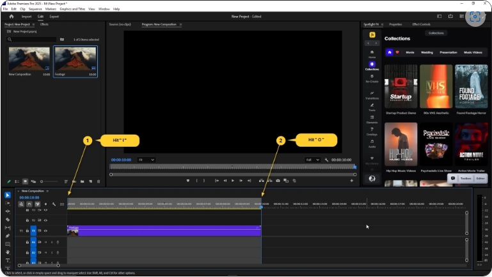Toggle Snap in timeline magnet button
This screenshot has width=492, height=277.
[29, 204]
